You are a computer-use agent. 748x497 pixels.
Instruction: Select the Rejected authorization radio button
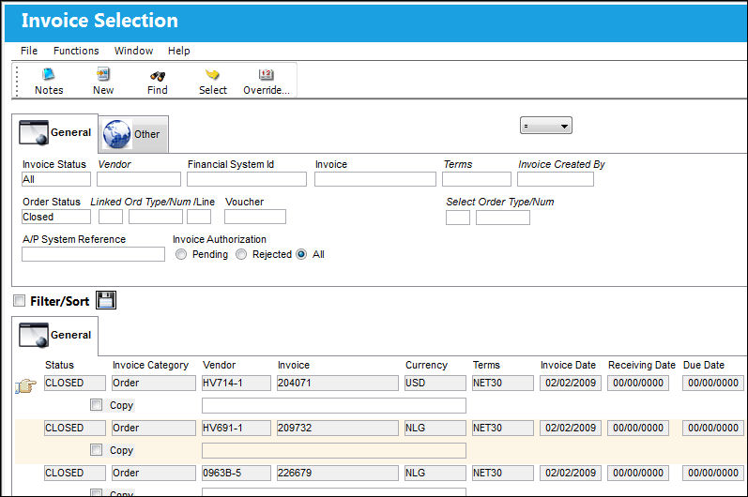click(241, 254)
